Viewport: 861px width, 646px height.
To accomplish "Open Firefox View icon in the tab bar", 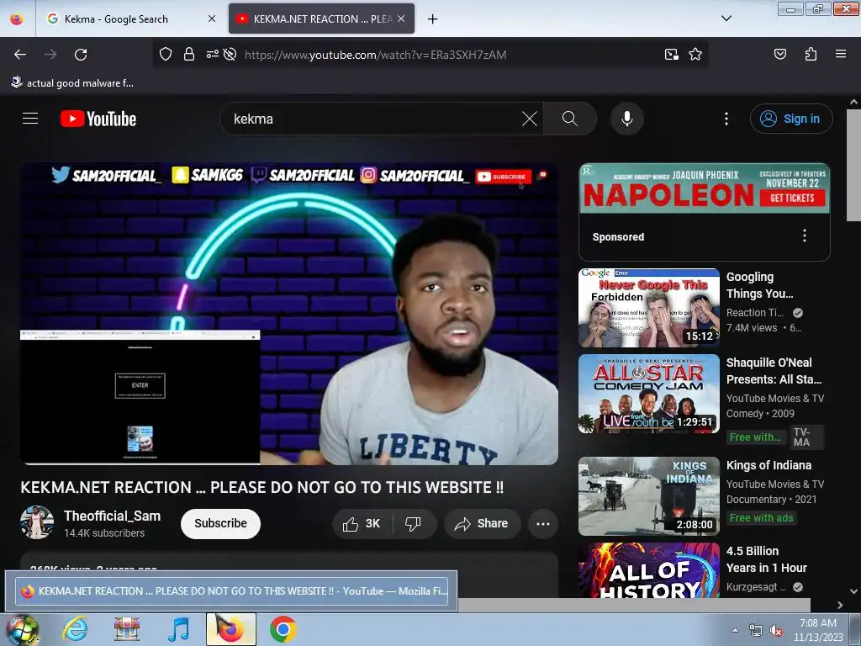I will click(x=17, y=19).
